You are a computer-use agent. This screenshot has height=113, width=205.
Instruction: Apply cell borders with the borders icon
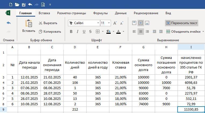[98, 32]
